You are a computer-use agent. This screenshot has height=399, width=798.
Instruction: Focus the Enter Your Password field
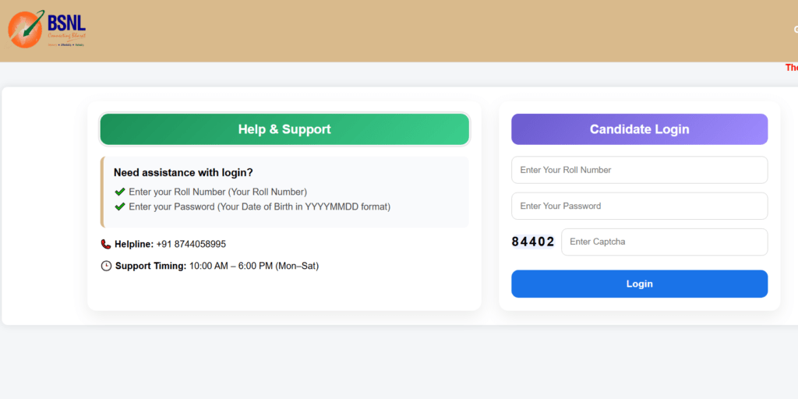pos(639,206)
